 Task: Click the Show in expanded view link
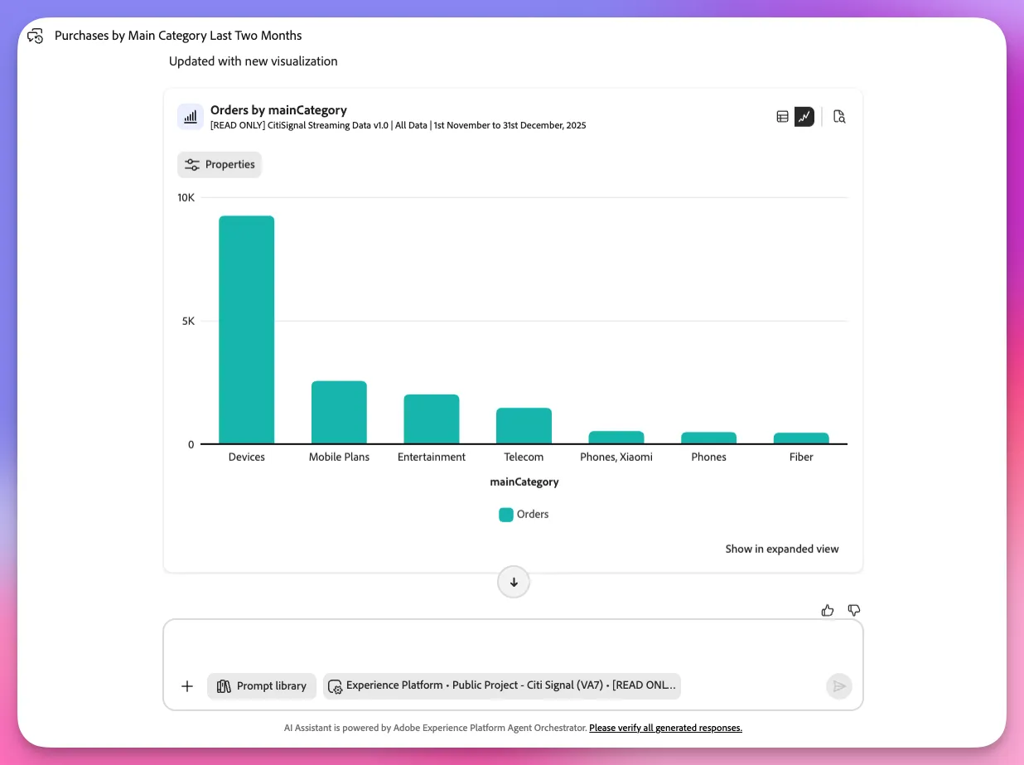point(782,549)
